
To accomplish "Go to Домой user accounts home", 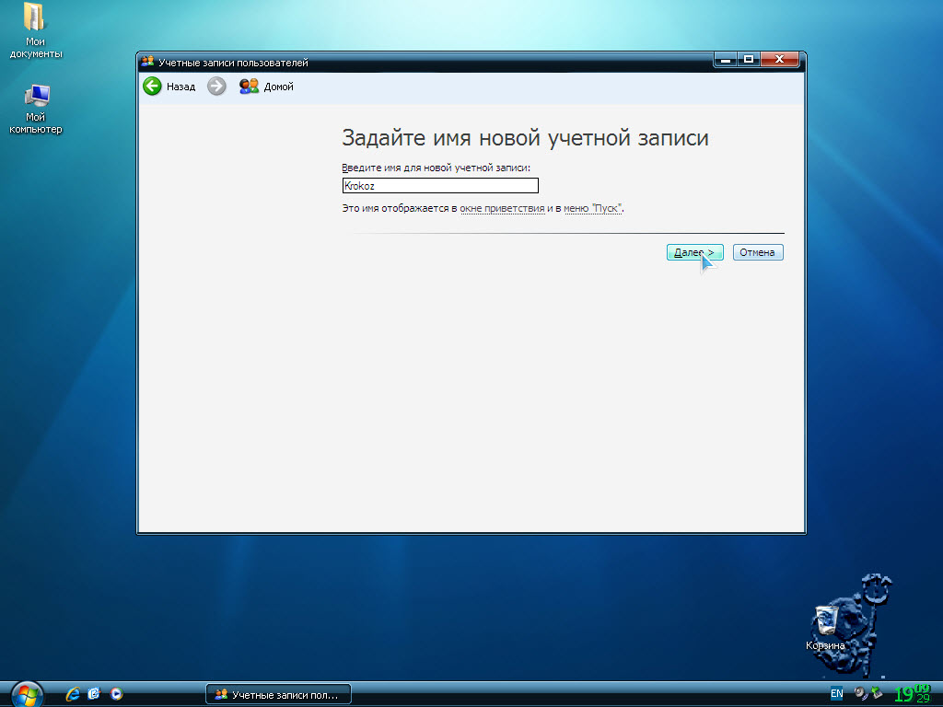I will (x=266, y=87).
